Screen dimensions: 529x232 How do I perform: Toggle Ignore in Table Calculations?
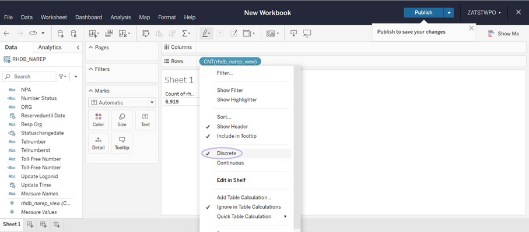tap(248, 207)
